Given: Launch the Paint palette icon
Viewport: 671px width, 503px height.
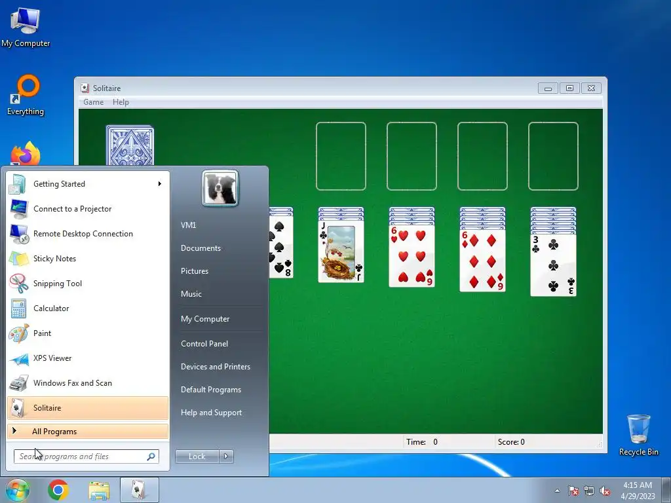Looking at the screenshot, I should tap(18, 333).
